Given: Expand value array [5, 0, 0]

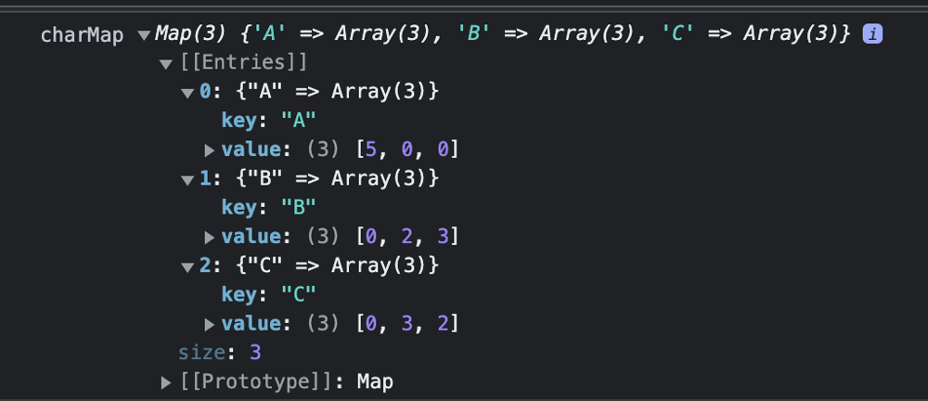Looking at the screenshot, I should (210, 150).
